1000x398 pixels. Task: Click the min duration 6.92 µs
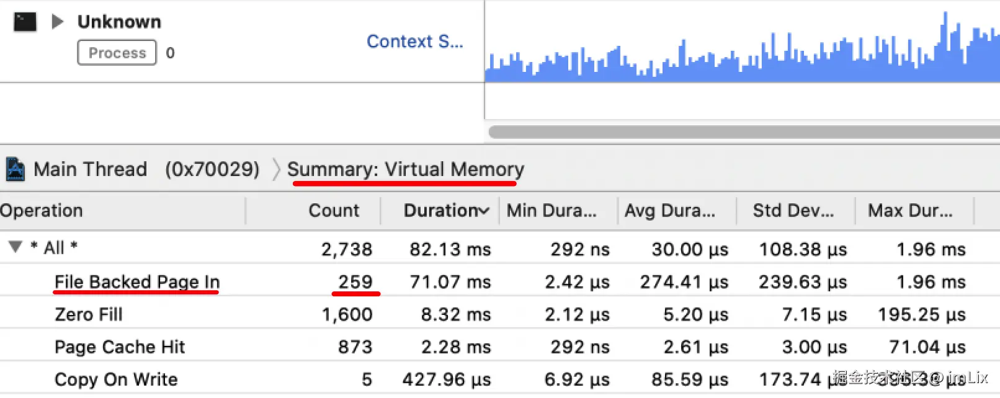tap(577, 379)
